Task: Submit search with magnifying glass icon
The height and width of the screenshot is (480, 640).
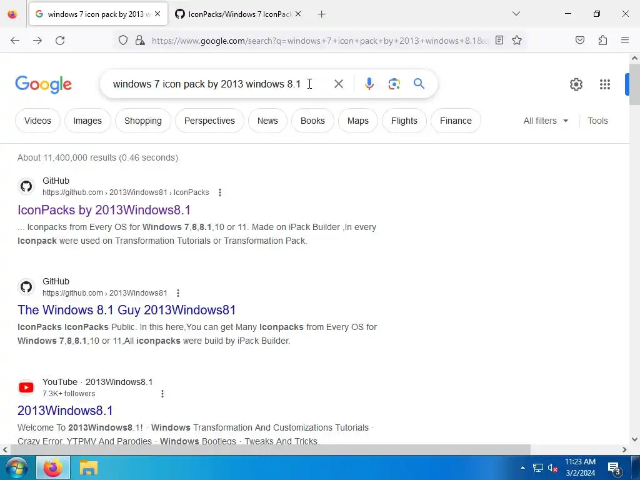Action: [419, 84]
